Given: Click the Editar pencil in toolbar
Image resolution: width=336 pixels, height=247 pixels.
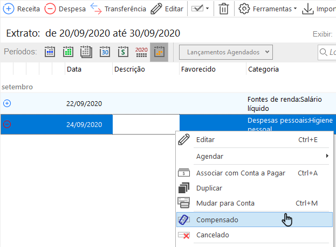Looking at the screenshot, I should (156, 9).
